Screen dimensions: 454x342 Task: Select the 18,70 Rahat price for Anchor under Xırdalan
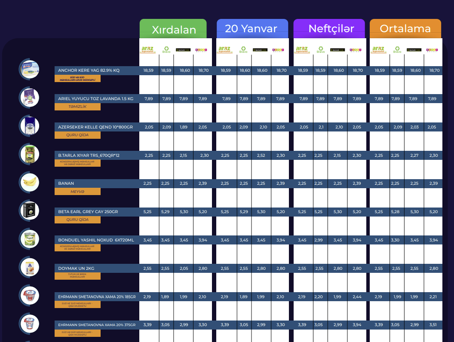click(x=203, y=70)
